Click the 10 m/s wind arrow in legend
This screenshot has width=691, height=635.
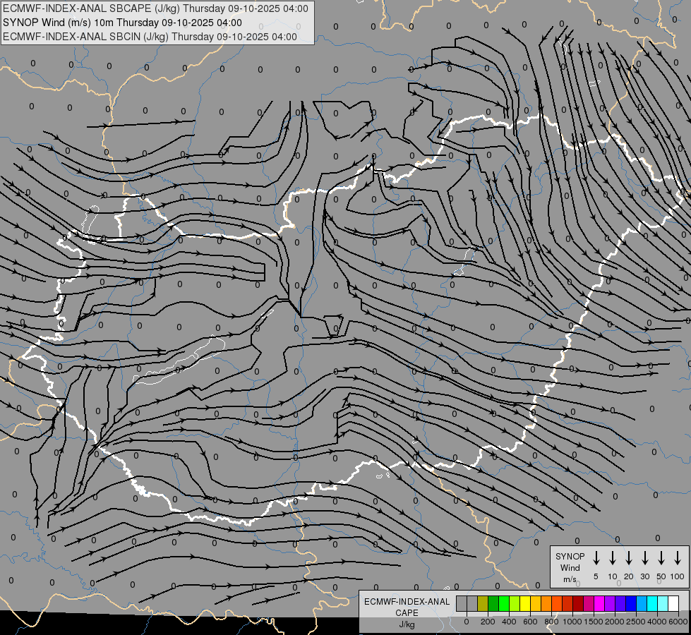click(612, 557)
